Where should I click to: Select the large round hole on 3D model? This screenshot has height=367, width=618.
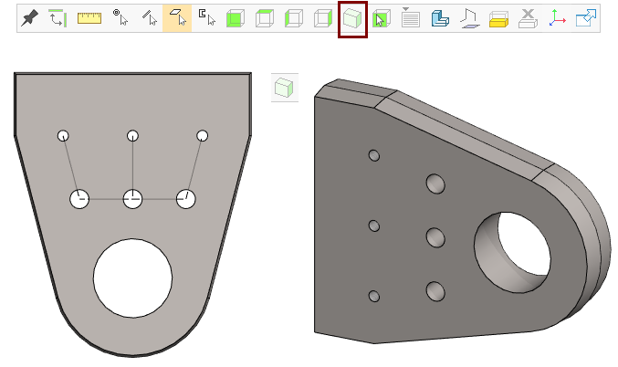[512, 245]
